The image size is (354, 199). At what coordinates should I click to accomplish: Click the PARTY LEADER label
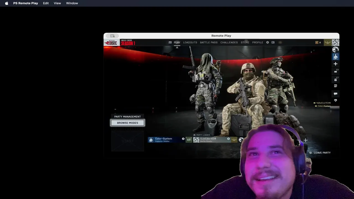click(x=202, y=135)
